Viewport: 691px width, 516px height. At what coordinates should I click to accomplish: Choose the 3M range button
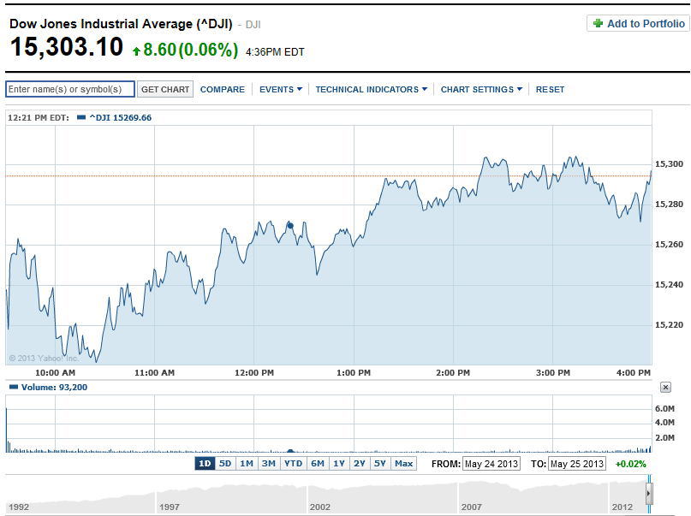(269, 464)
